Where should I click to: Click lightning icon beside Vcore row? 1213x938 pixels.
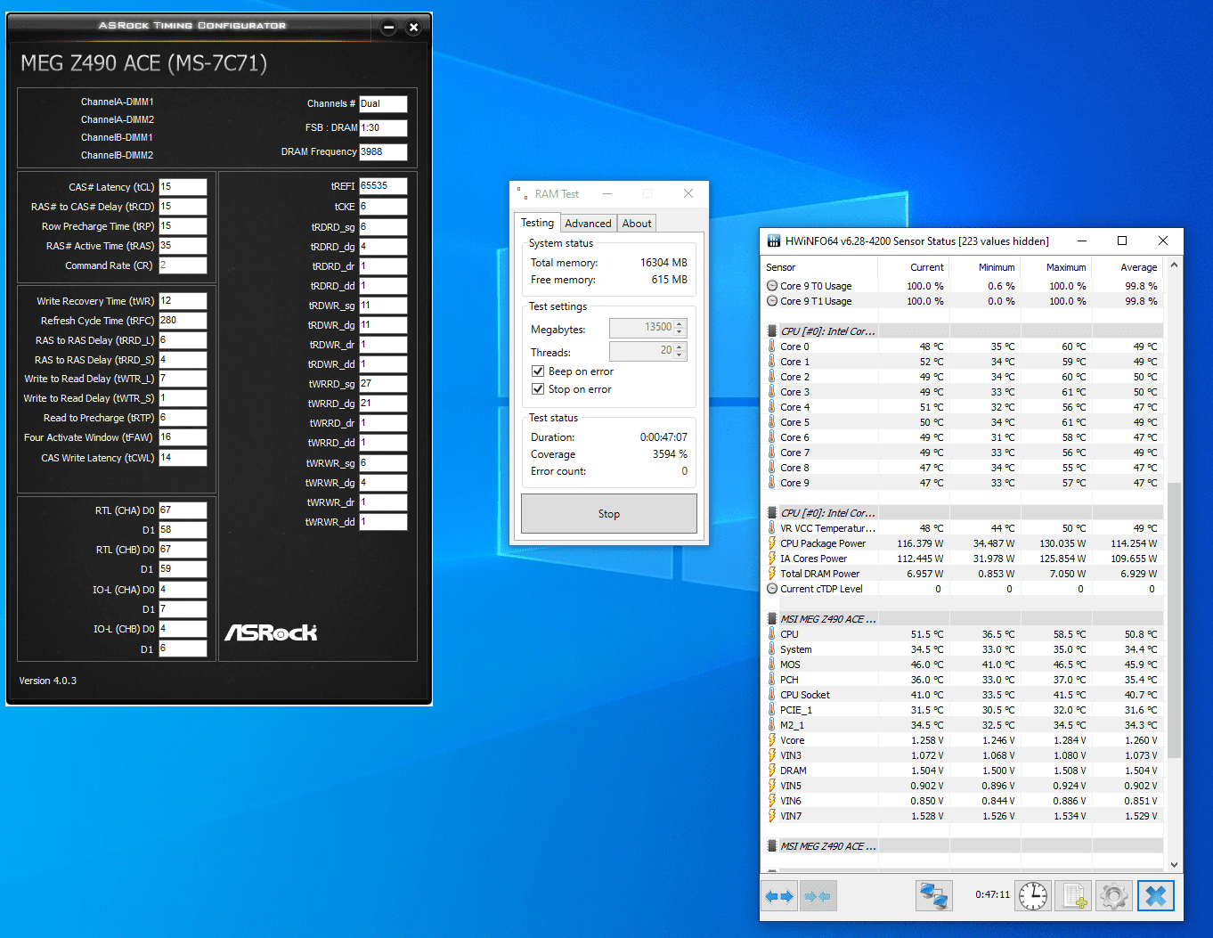(x=772, y=740)
